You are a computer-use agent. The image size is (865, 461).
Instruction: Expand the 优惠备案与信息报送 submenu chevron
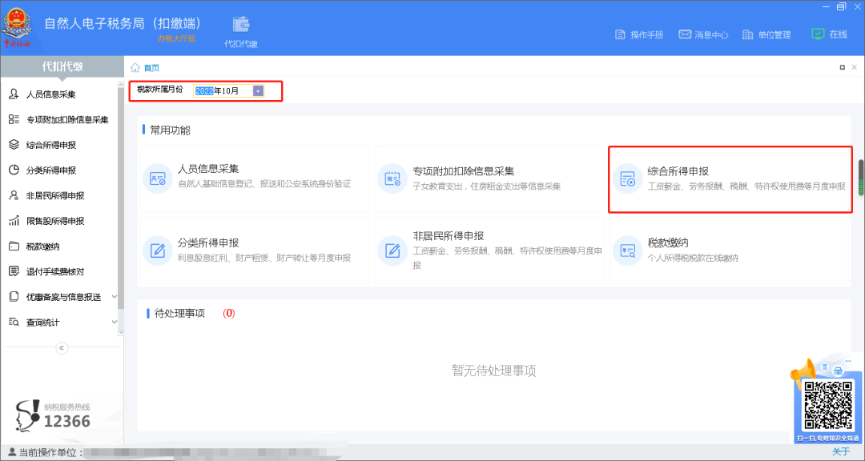click(115, 297)
